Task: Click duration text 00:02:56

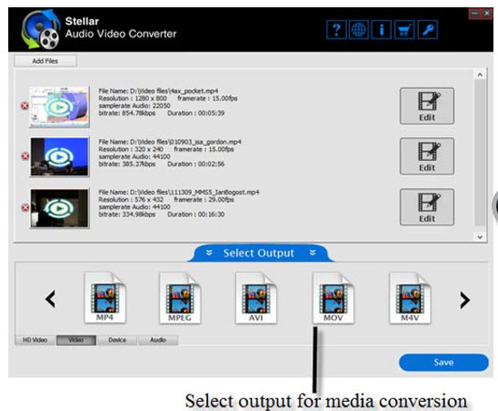Action: tap(211, 164)
